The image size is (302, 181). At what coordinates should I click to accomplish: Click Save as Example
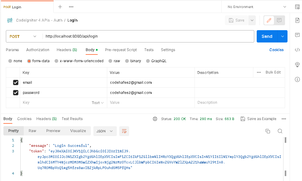coord(258,119)
